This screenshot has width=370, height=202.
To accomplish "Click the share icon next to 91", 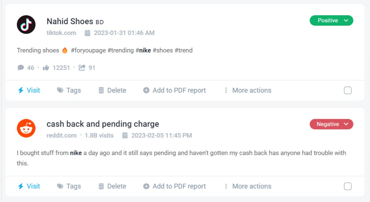I will click(82, 68).
